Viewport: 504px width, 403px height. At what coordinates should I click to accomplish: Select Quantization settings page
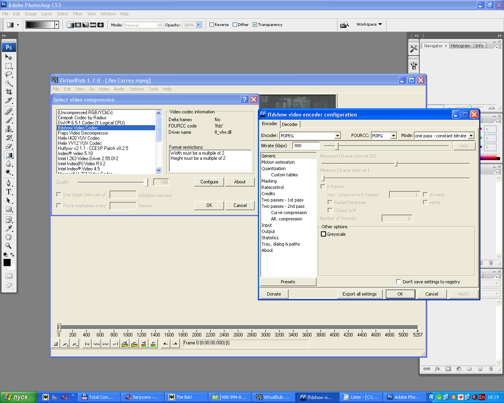[x=274, y=168]
